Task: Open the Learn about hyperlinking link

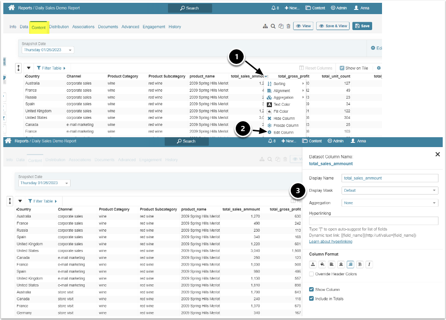Action: [330, 242]
